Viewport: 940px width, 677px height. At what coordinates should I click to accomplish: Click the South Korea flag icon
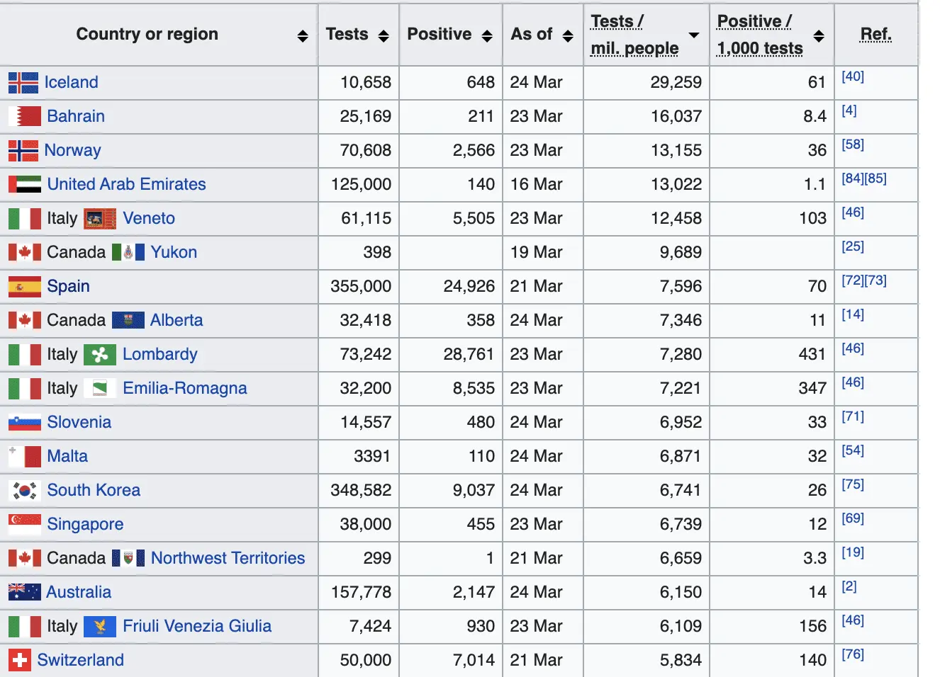click(x=25, y=491)
